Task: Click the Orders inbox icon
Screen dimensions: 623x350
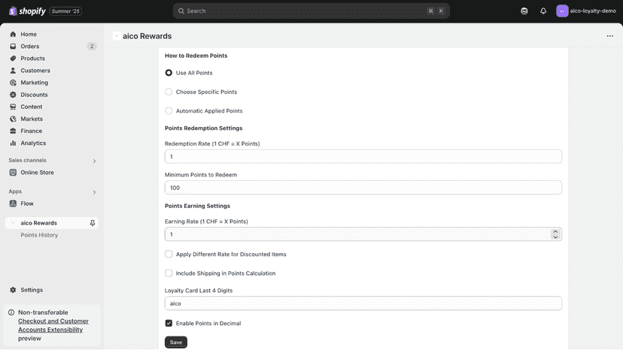Action: point(13,47)
